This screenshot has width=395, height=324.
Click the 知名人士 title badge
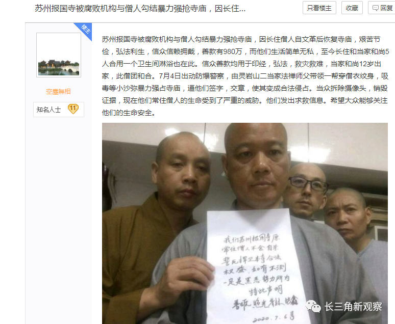click(x=48, y=110)
